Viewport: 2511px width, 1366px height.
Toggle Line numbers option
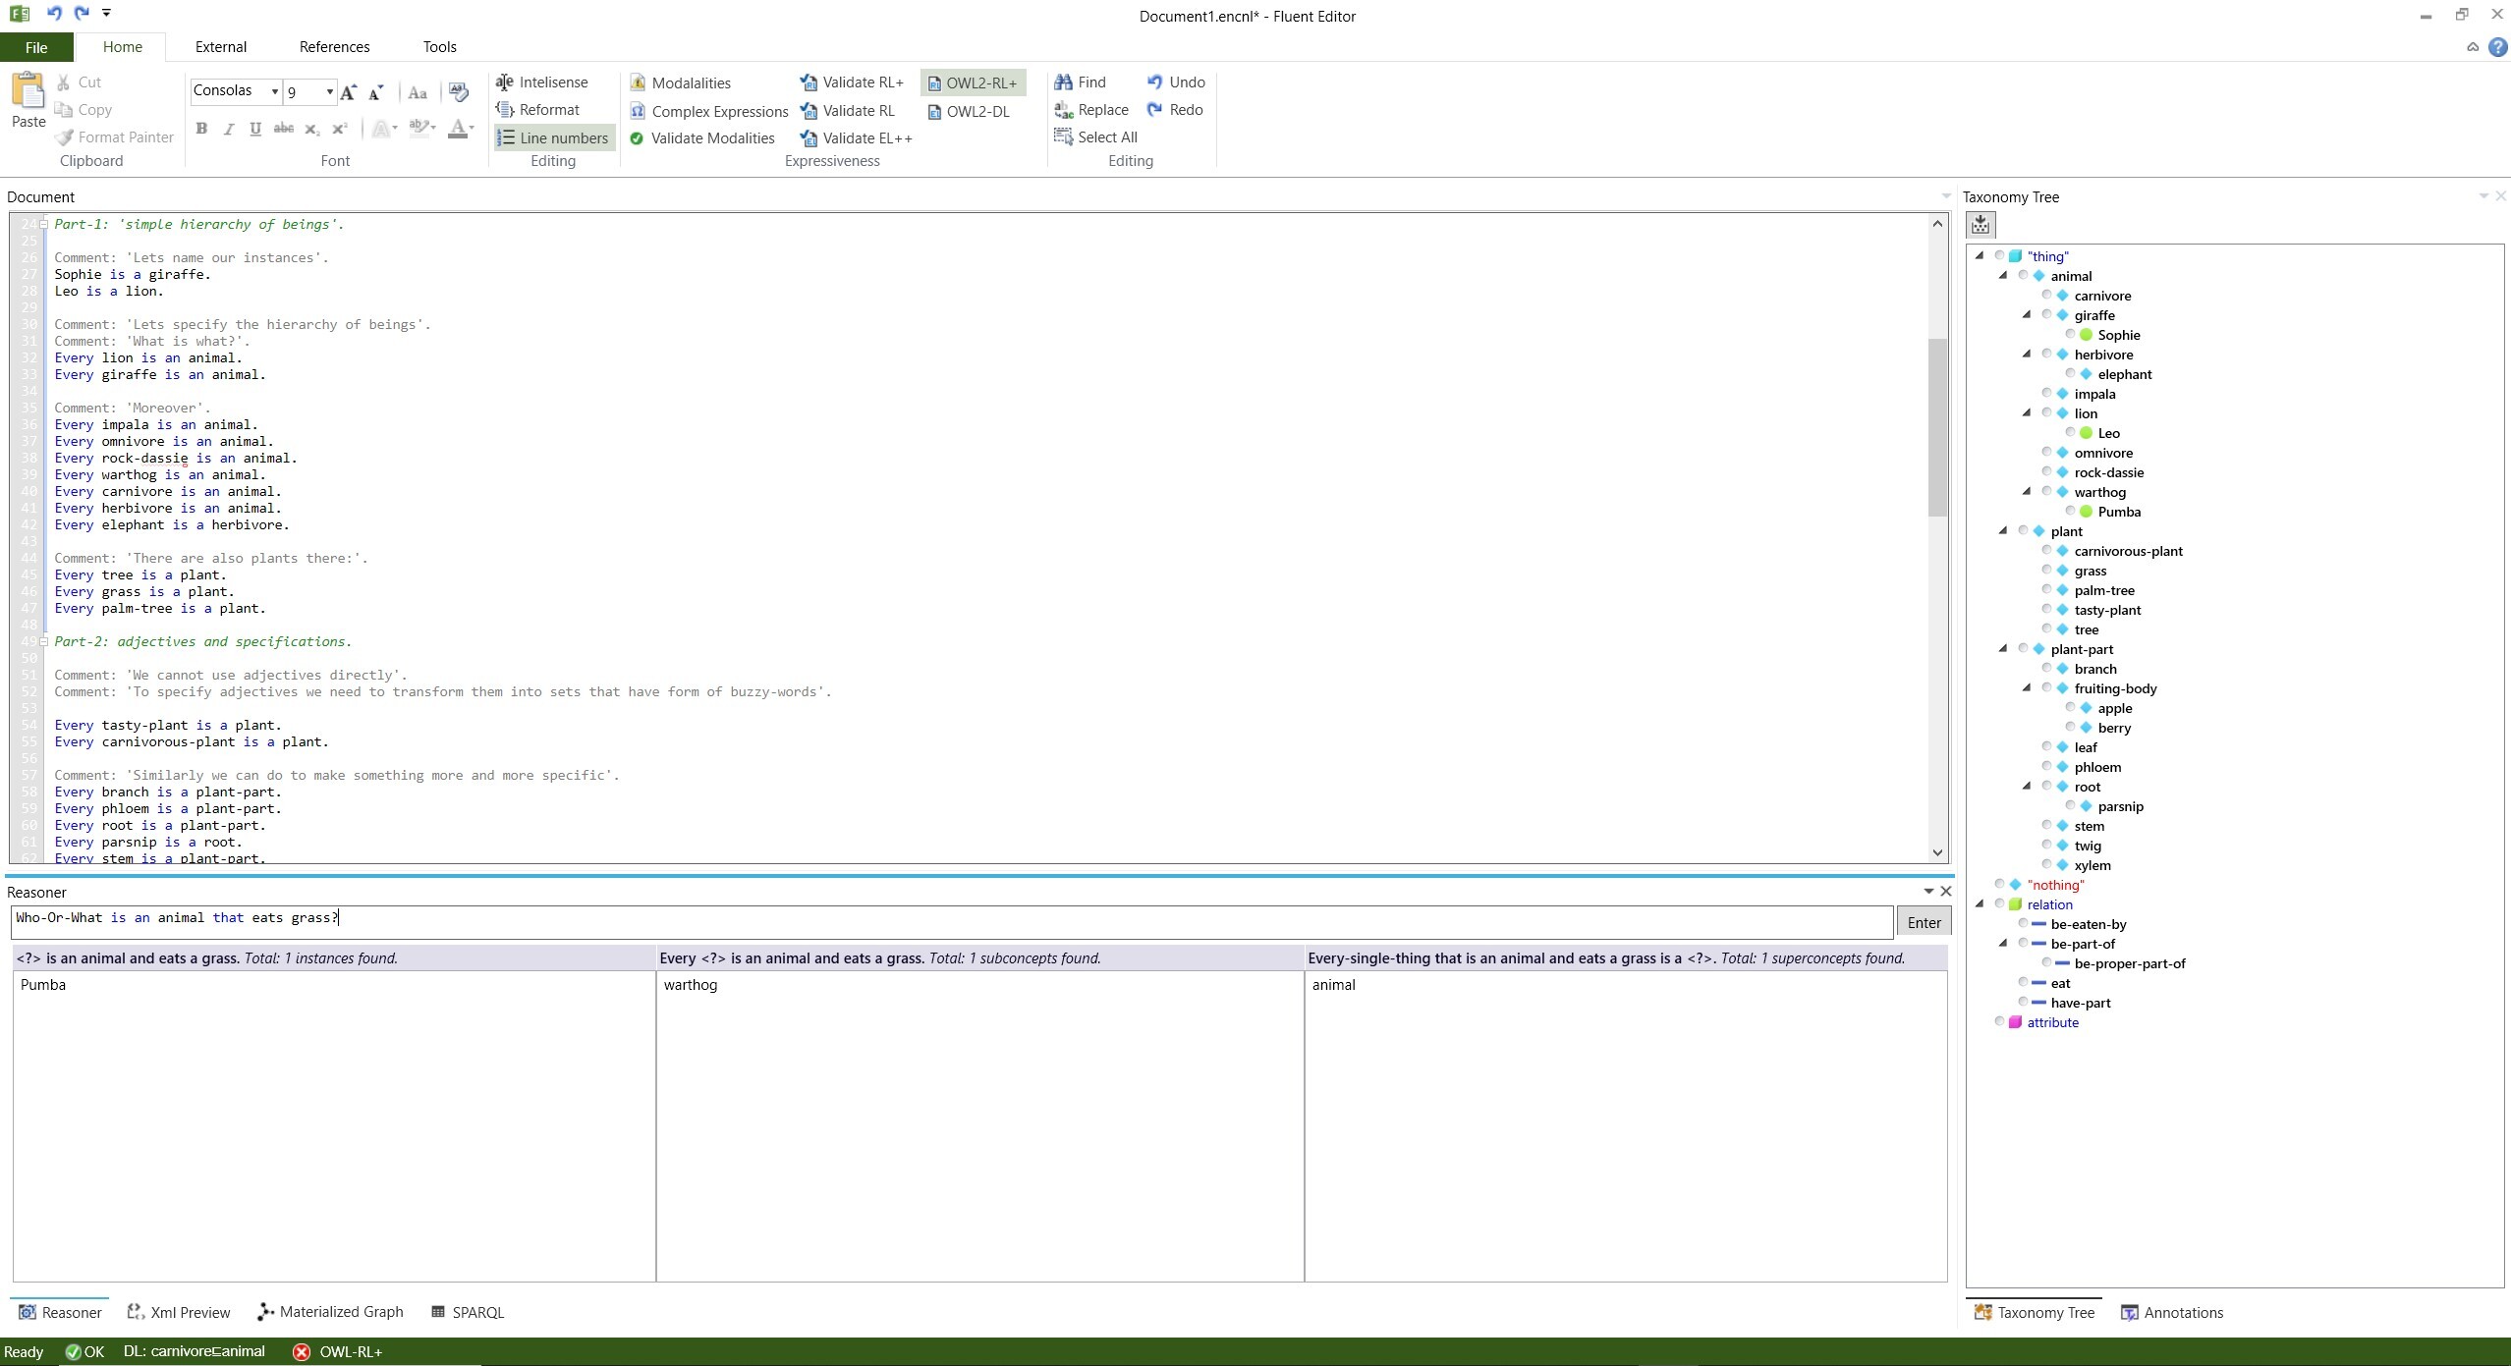coord(553,138)
